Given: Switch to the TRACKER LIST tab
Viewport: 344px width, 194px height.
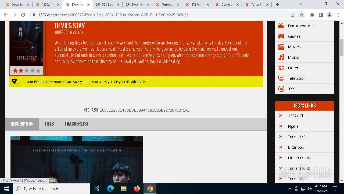Looking at the screenshot, I should (77, 124).
